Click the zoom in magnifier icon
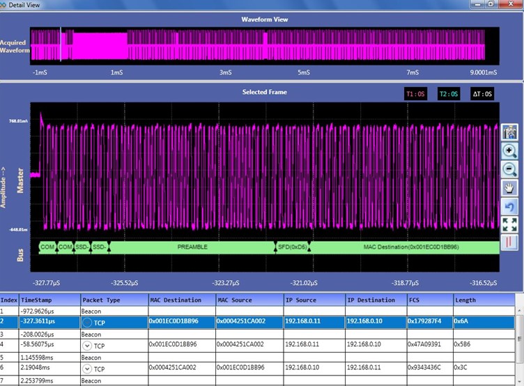This screenshot has height=386, width=524. (x=509, y=150)
